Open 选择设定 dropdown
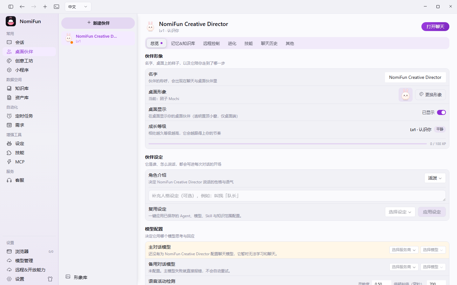The image size is (457, 285). coord(400,212)
